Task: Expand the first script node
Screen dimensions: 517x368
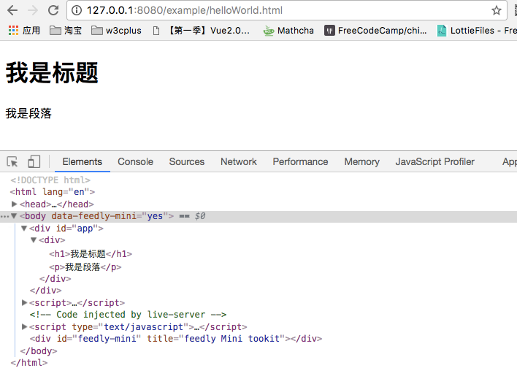Action: [x=24, y=302]
